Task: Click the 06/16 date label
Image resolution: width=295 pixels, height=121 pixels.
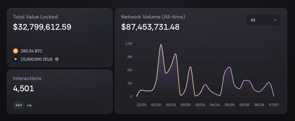Action: pyautogui.click(x=259, y=105)
